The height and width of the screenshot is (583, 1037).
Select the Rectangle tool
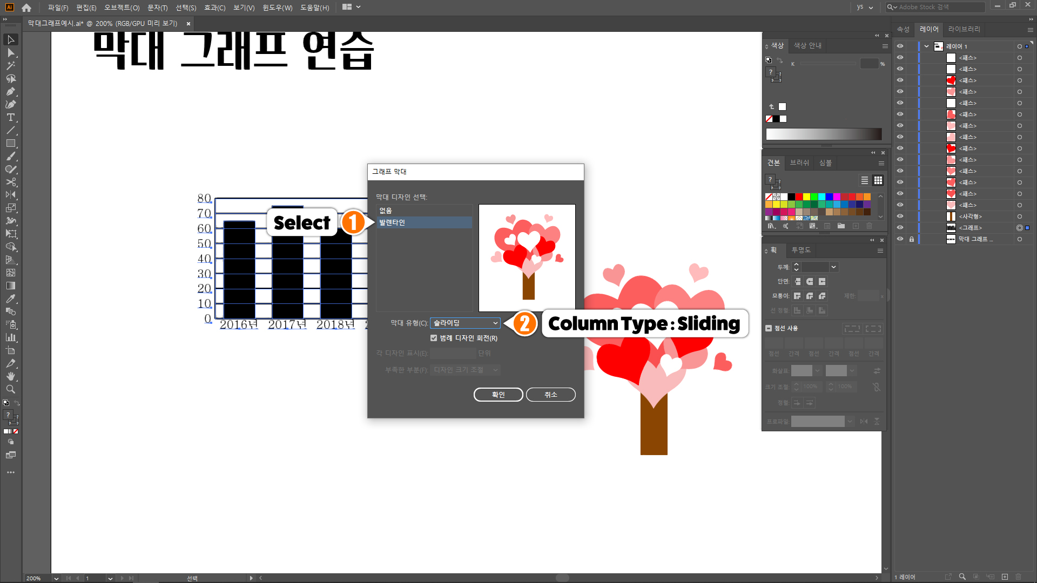[x=10, y=143]
